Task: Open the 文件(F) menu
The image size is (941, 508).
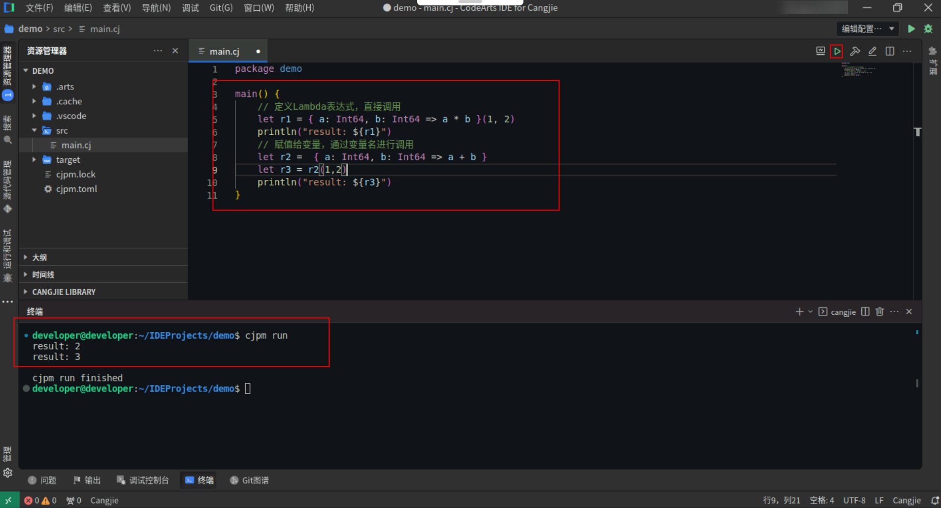Action: pos(39,8)
